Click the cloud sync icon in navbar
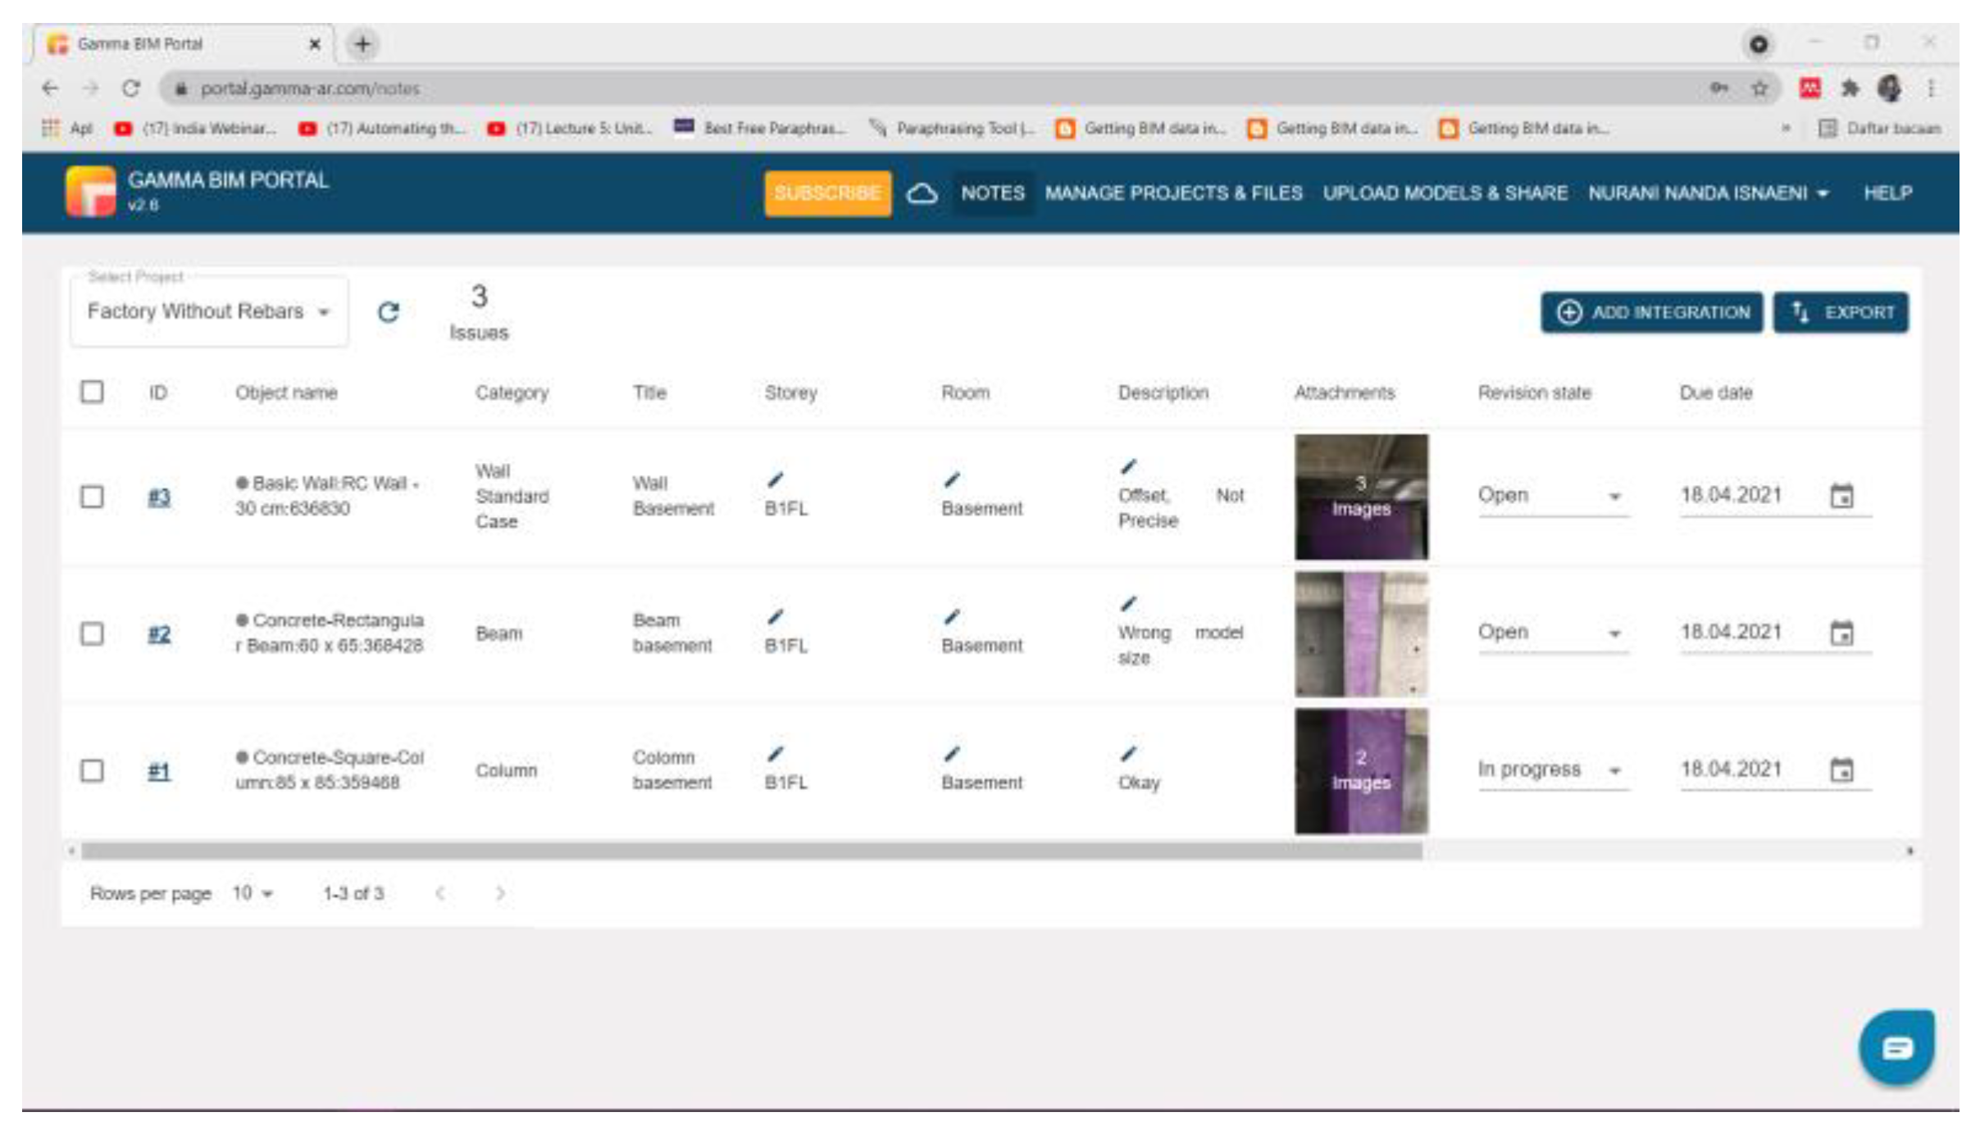 [922, 193]
